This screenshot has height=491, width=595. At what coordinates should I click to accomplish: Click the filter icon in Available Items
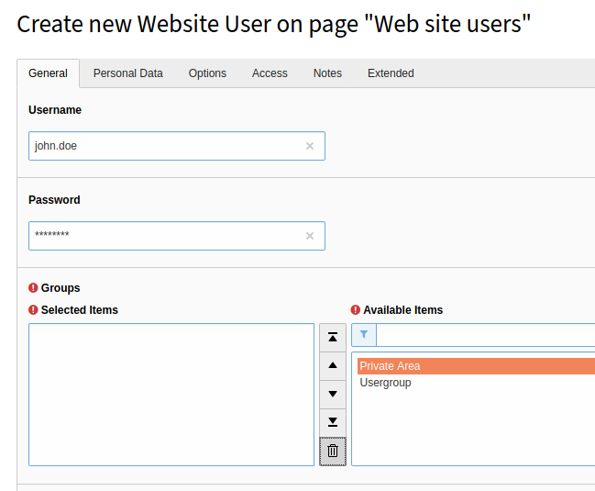pos(364,335)
